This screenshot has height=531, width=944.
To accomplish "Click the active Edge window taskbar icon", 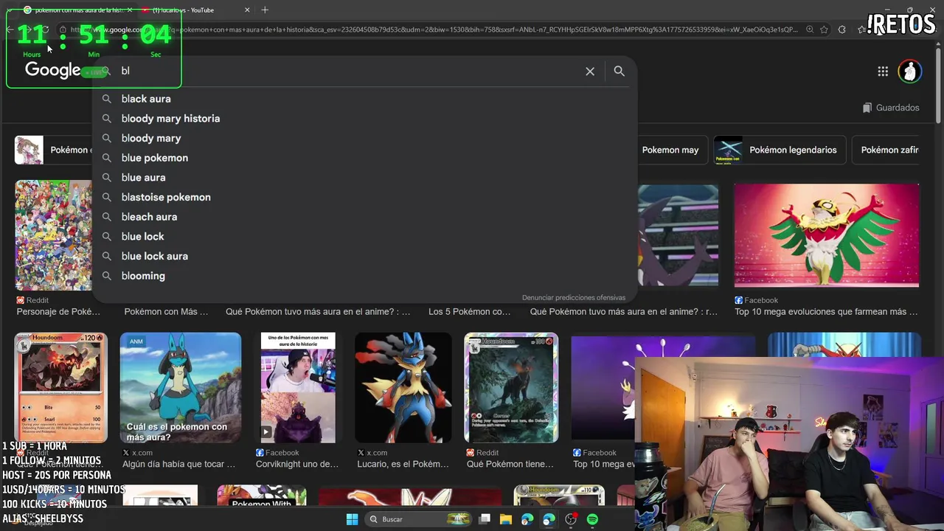I will [549, 519].
